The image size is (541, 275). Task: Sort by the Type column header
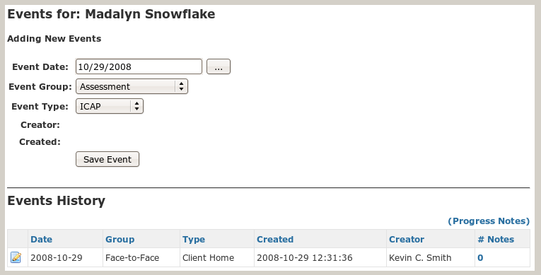194,240
